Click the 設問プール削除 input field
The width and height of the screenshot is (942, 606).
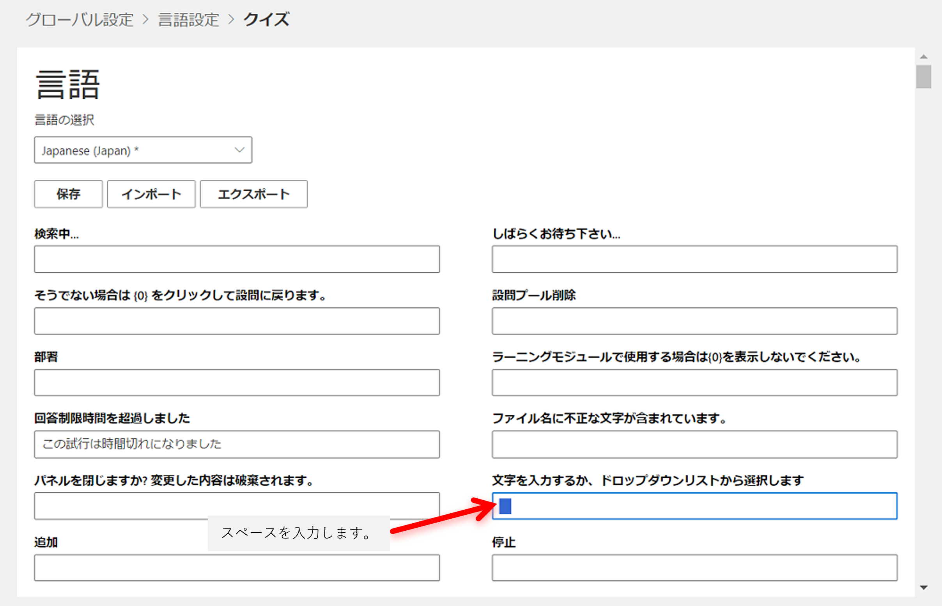coord(694,321)
